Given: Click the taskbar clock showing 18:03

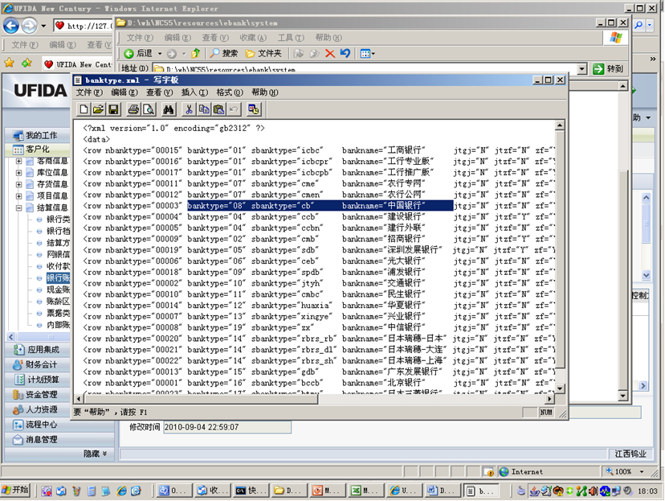Looking at the screenshot, I should click(x=647, y=491).
